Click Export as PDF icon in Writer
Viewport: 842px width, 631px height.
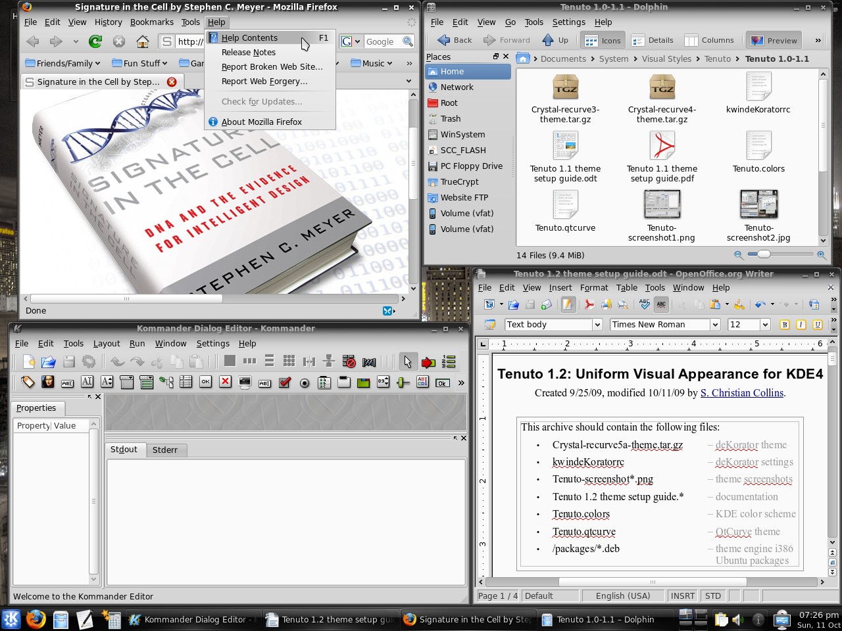tap(589, 304)
